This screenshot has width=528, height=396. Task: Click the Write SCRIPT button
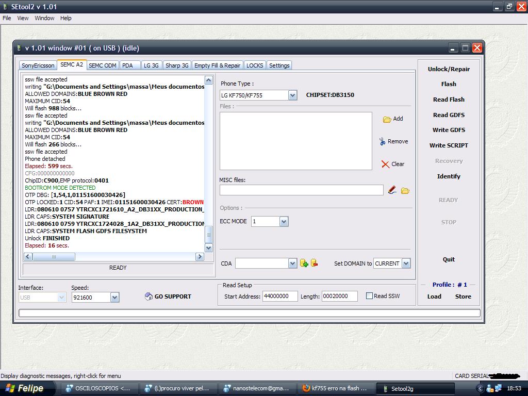(449, 145)
